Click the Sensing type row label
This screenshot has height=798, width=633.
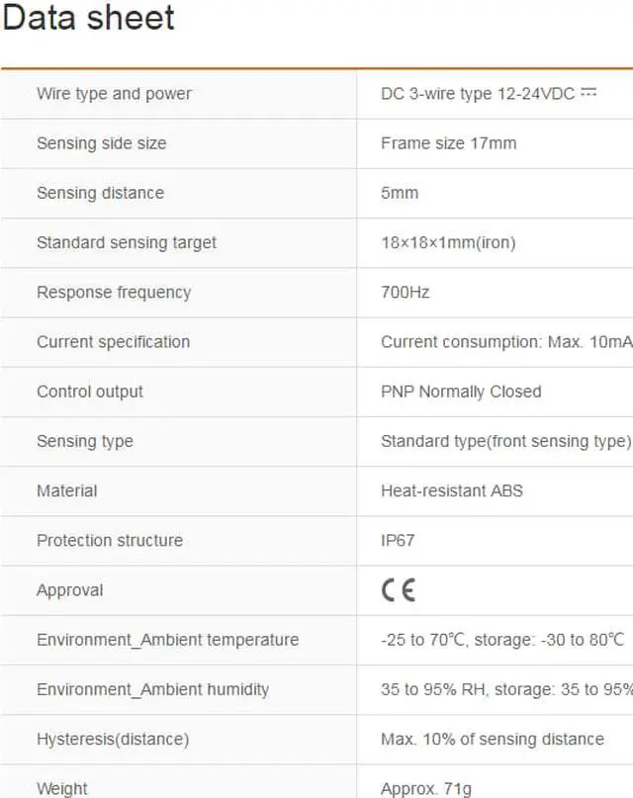pyautogui.click(x=84, y=441)
